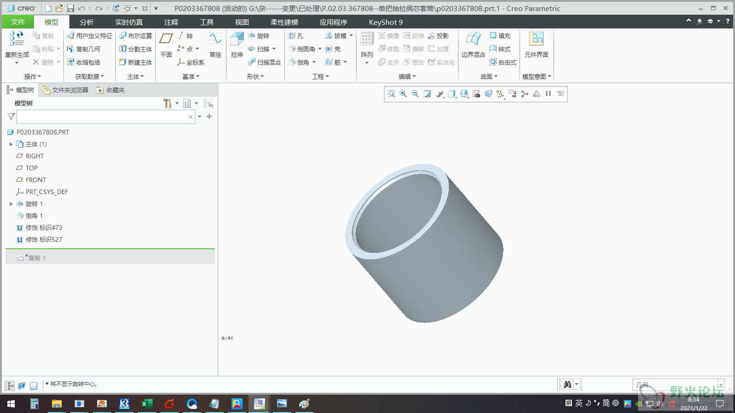
Task: Open Excel from the Windows taskbar
Action: 147,404
